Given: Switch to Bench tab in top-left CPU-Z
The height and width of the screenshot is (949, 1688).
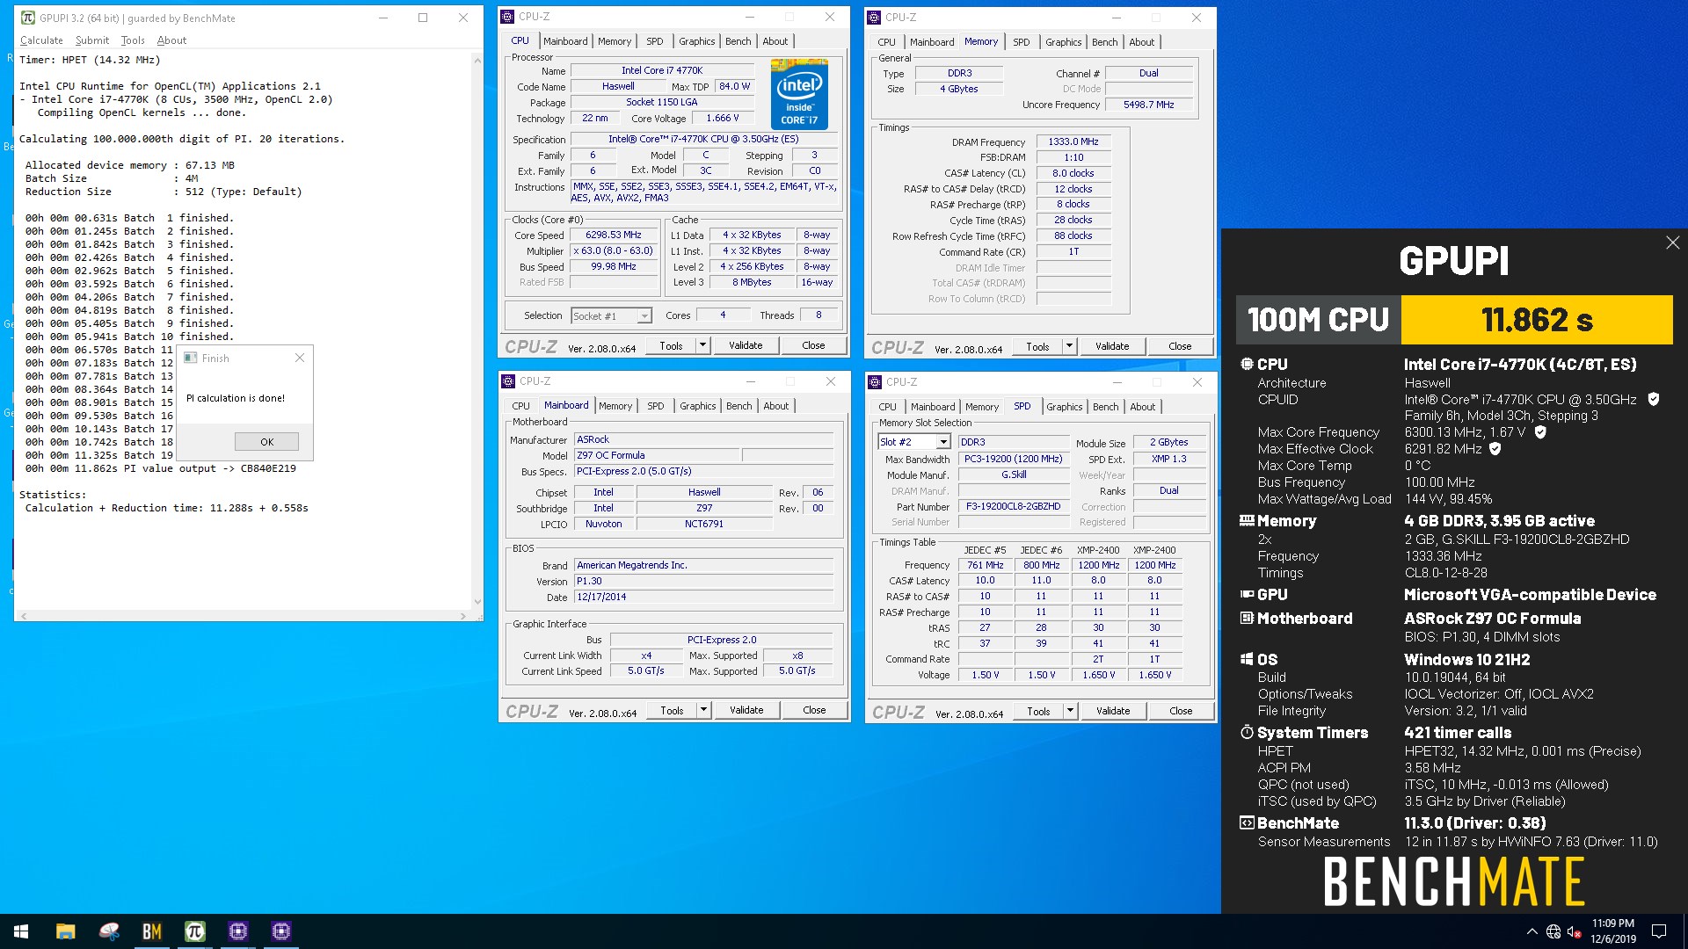Looking at the screenshot, I should pos(738,41).
